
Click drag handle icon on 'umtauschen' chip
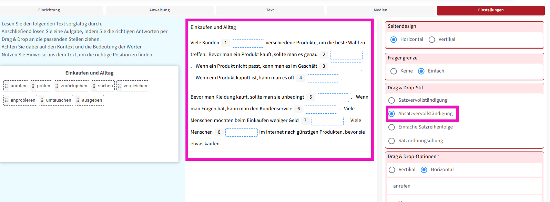[x=42, y=100]
